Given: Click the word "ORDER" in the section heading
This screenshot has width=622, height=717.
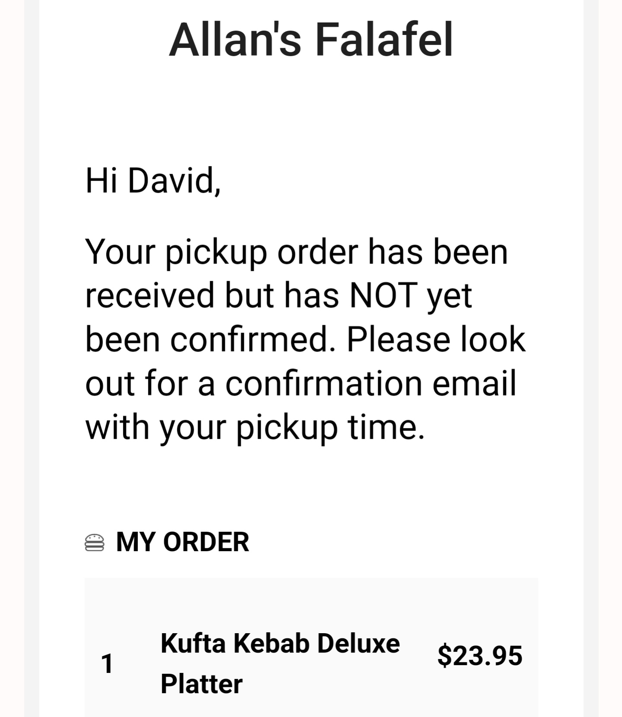Looking at the screenshot, I should [206, 542].
